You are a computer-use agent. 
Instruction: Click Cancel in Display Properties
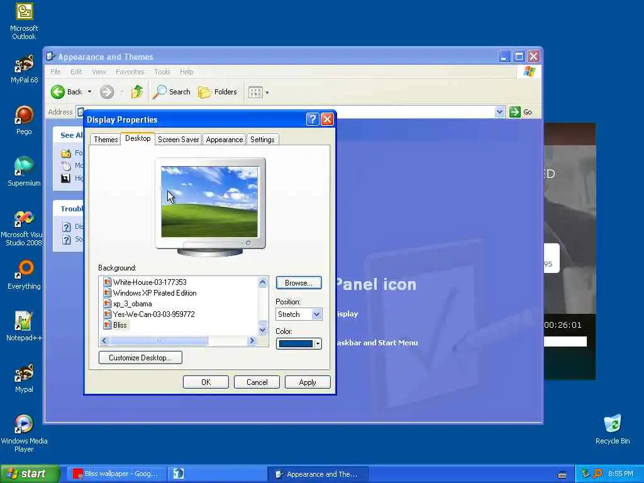257,382
